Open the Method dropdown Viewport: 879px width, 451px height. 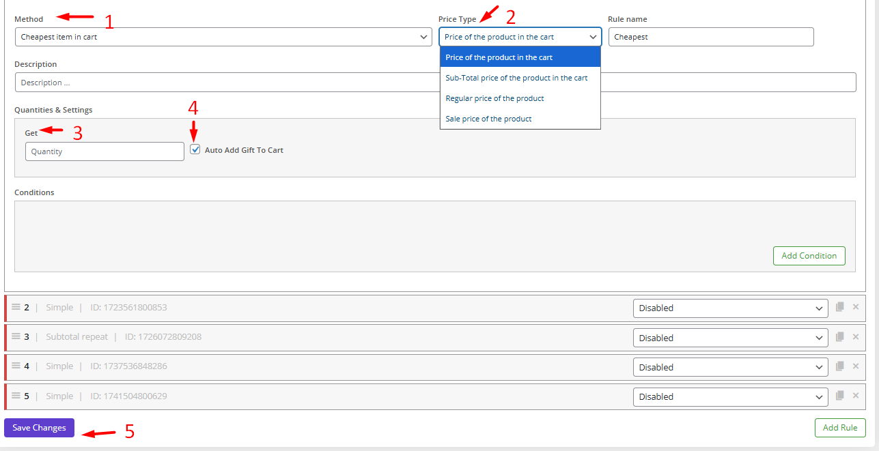tap(223, 37)
